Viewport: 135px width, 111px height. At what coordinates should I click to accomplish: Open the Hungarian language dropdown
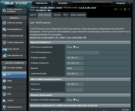[122, 3]
